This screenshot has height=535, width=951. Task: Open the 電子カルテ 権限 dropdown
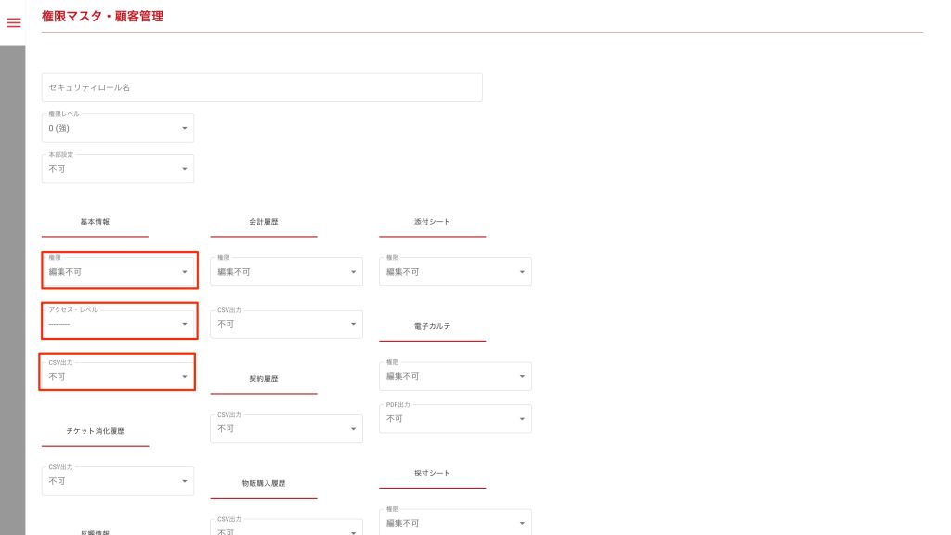click(455, 376)
